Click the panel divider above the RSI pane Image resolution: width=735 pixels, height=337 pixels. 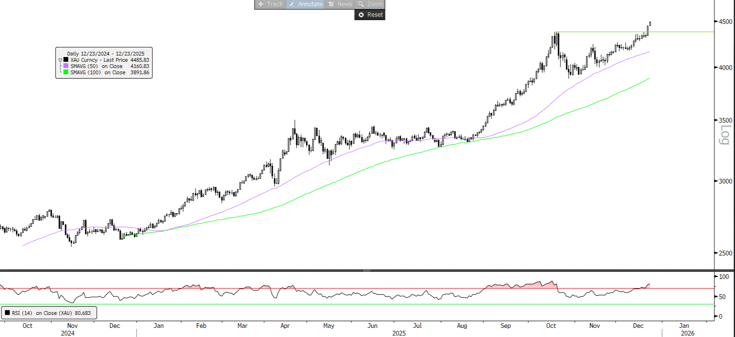pyautogui.click(x=367, y=270)
